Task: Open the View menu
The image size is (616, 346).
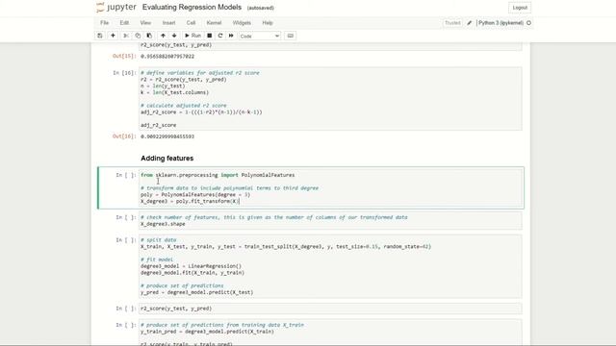Action: coord(145,23)
